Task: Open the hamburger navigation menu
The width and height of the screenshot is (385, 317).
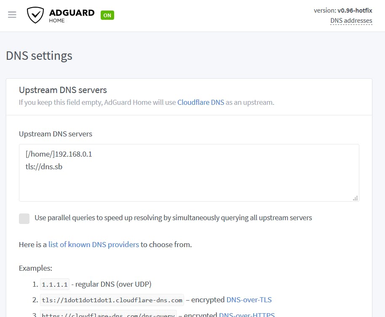Action: click(x=12, y=15)
